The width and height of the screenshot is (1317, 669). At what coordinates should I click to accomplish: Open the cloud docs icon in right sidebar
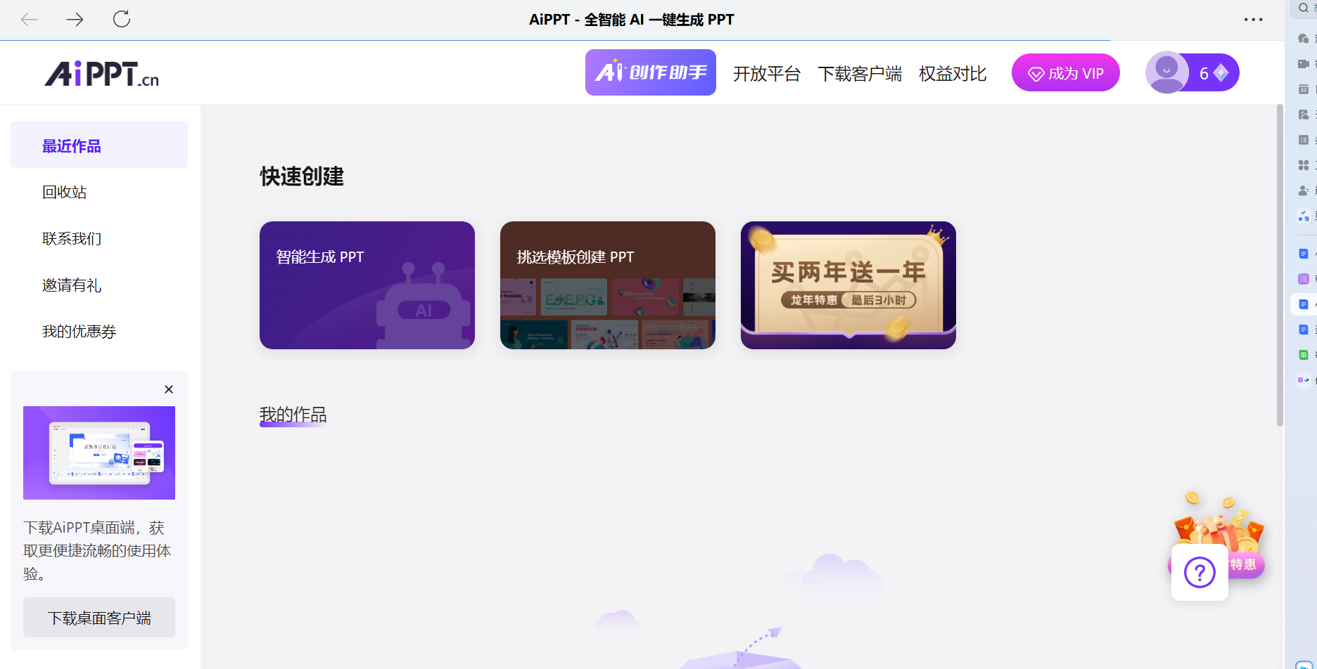click(1303, 115)
